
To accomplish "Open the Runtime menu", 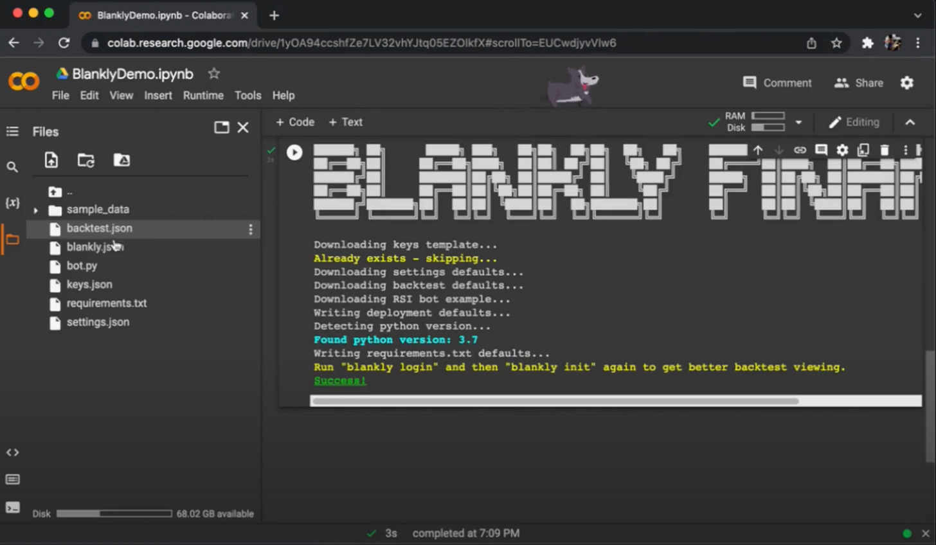I will 203,95.
